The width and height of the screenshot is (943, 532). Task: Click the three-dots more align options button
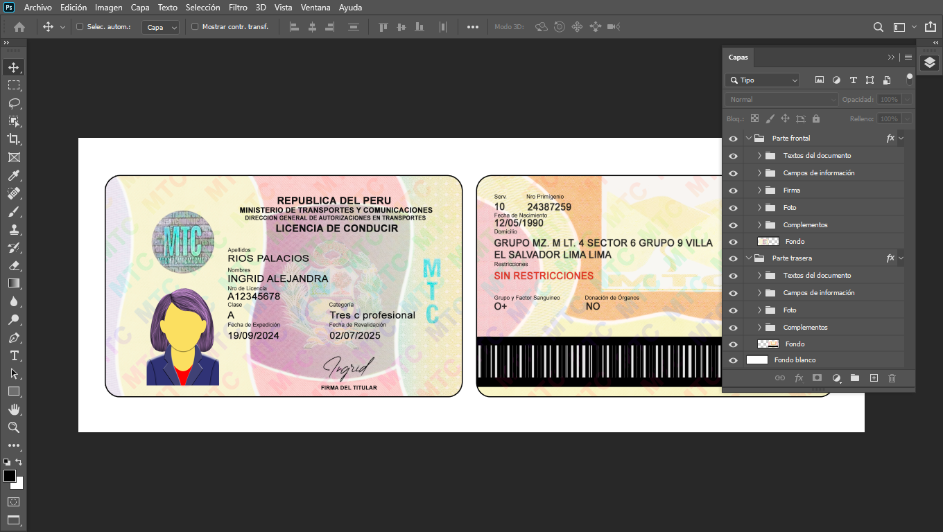pyautogui.click(x=473, y=27)
